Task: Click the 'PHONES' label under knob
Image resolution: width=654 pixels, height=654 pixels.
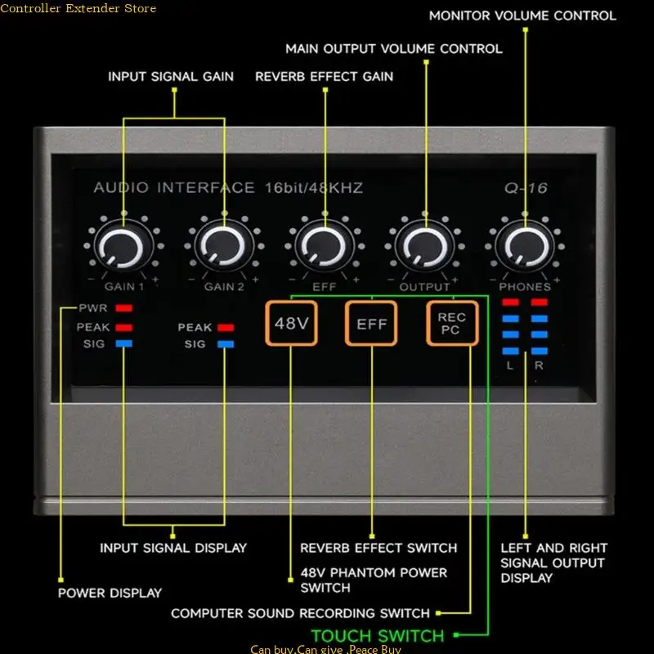Action: (525, 287)
